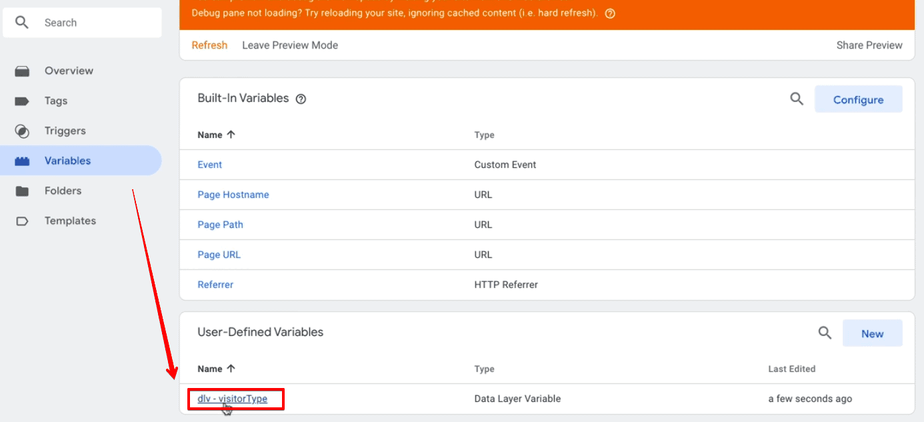Click the Tags icon in the sidebar
Image resolution: width=924 pixels, height=422 pixels.
pyautogui.click(x=22, y=101)
